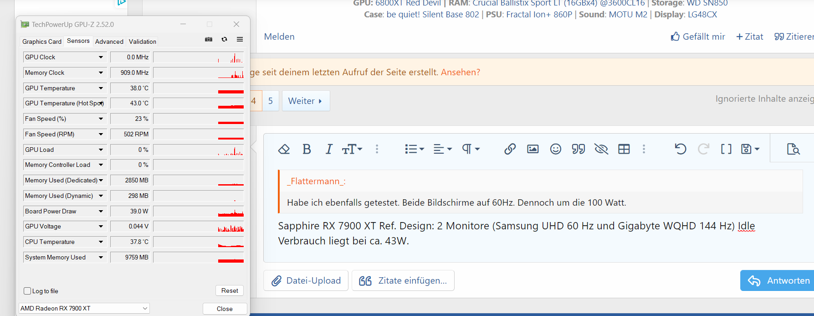Click the GPU-Z screenshot camera icon
This screenshot has height=316, width=814.
209,39
